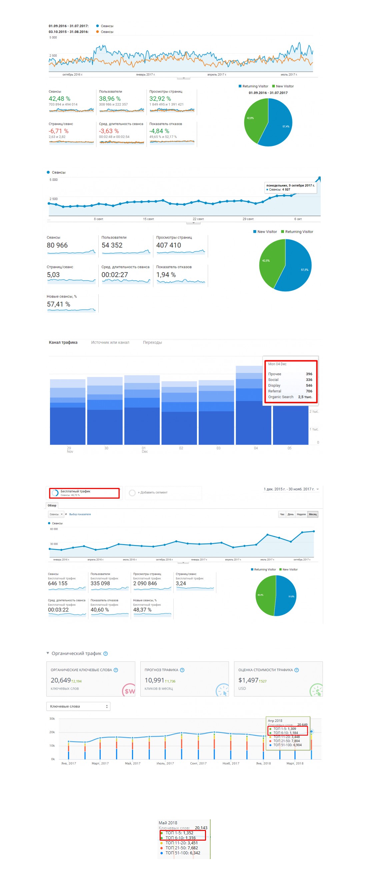
Task: Click the Выбор показателя link
Action: (x=80, y=514)
